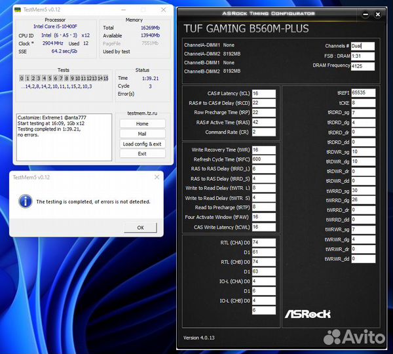Click Load config & exit button

click(142, 144)
